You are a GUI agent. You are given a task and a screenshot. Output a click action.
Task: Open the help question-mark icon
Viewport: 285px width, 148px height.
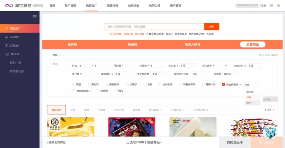(x=278, y=5)
